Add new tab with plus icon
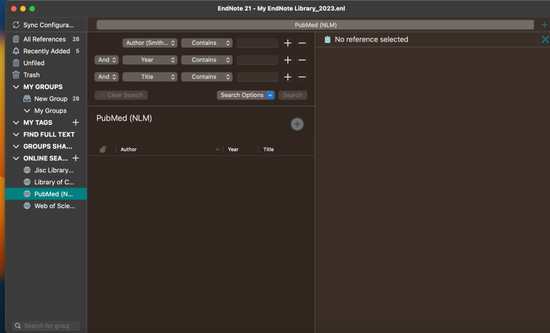The image size is (550, 333). (544, 25)
